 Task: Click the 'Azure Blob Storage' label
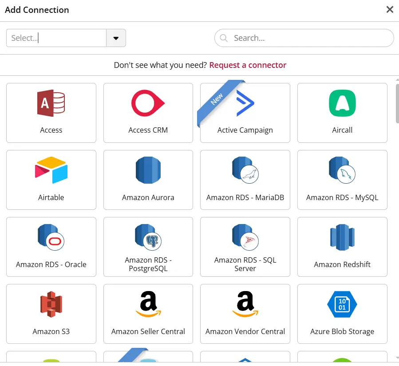[x=342, y=331]
